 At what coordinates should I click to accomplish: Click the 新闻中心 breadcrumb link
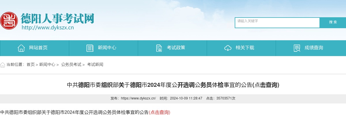(x=47, y=65)
